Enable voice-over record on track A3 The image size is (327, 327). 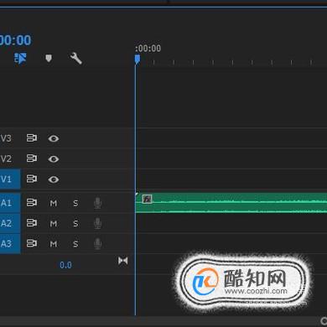point(97,244)
